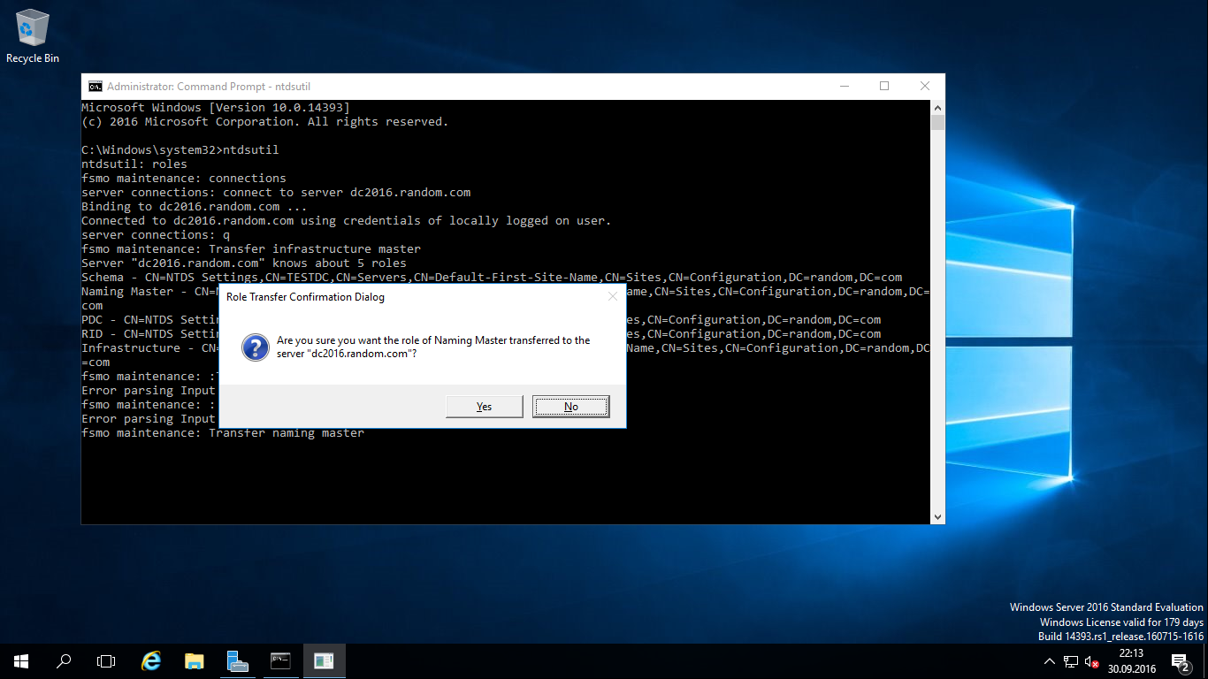Click the 'ntdsutil: roles' line

pyautogui.click(x=134, y=164)
